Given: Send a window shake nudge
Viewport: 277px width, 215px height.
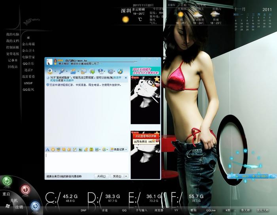Looking at the screenshot, I should click(x=64, y=149).
